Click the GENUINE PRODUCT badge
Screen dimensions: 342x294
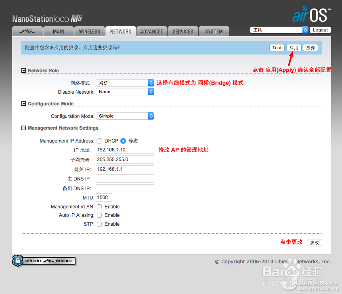pyautogui.click(x=44, y=261)
